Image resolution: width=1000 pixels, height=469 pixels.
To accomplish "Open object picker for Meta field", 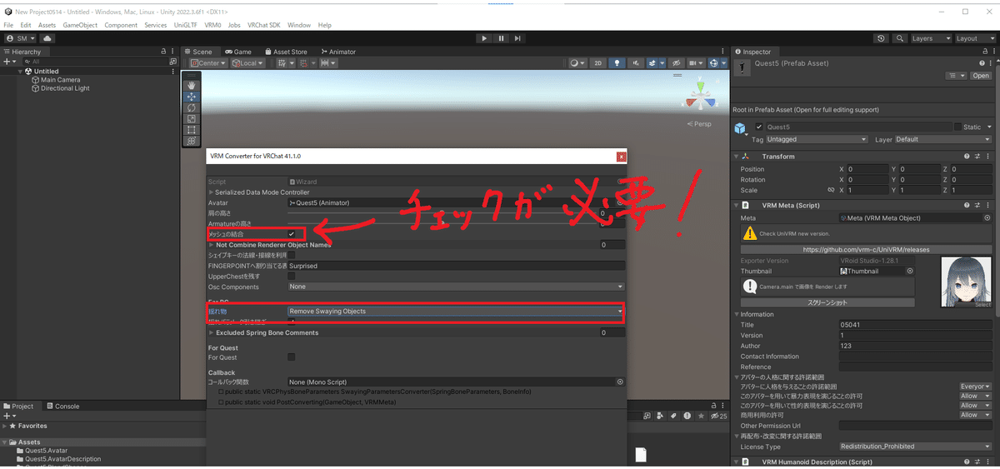I will click(x=987, y=218).
